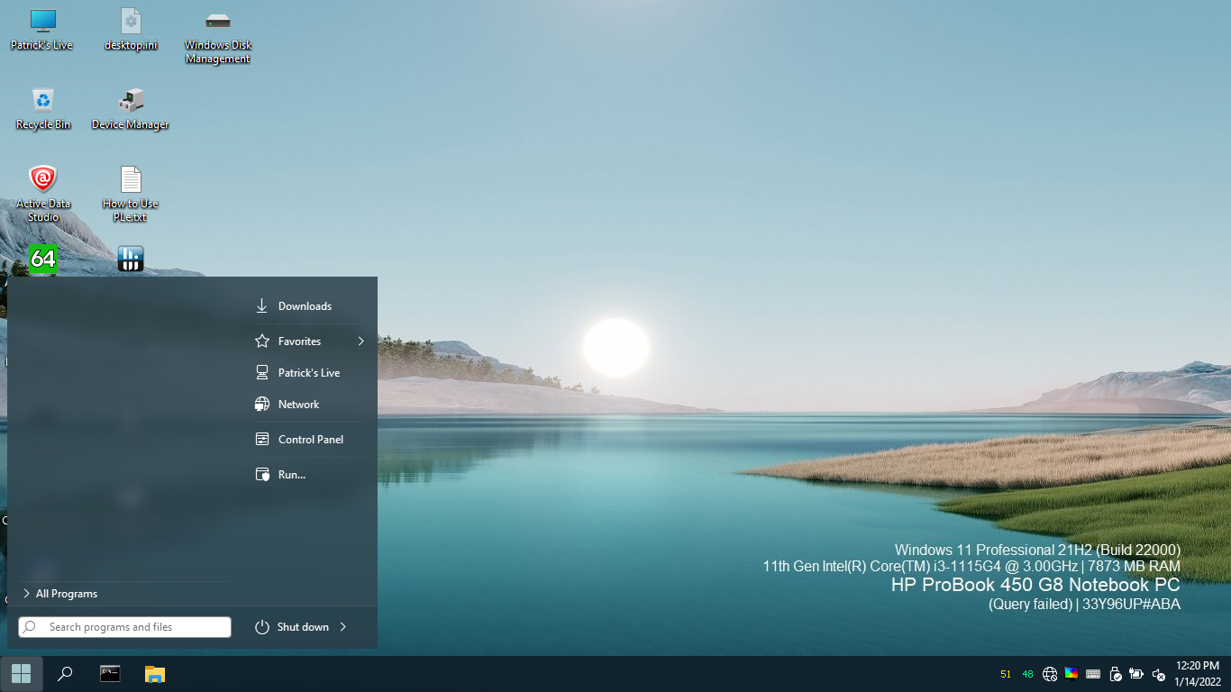The width and height of the screenshot is (1231, 692).
Task: Click the safely remove USB tray icon
Action: [1116, 674]
